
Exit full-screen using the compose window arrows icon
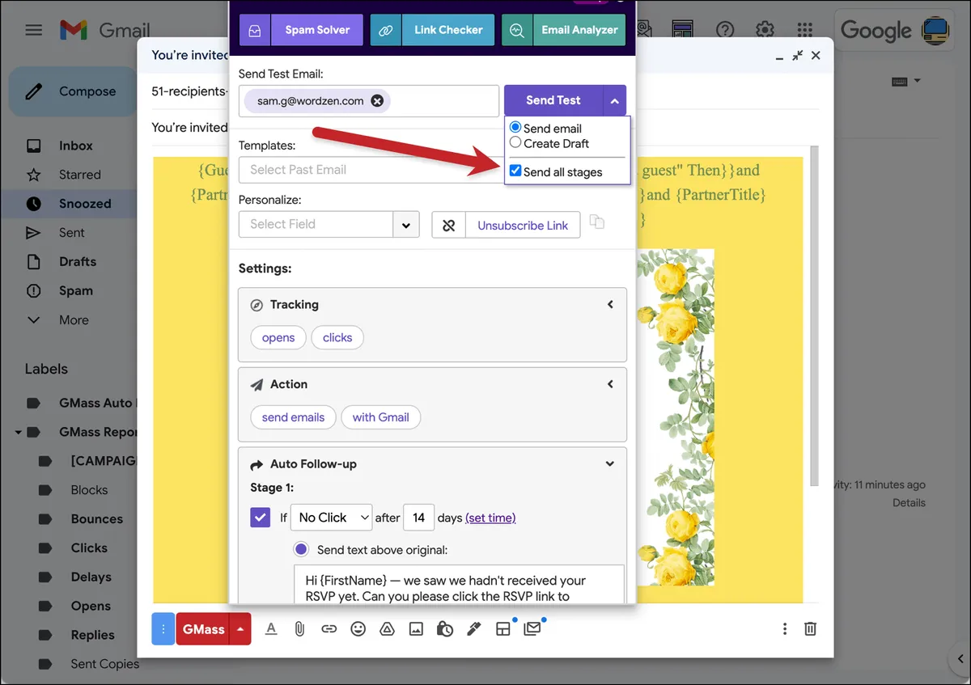(x=797, y=56)
